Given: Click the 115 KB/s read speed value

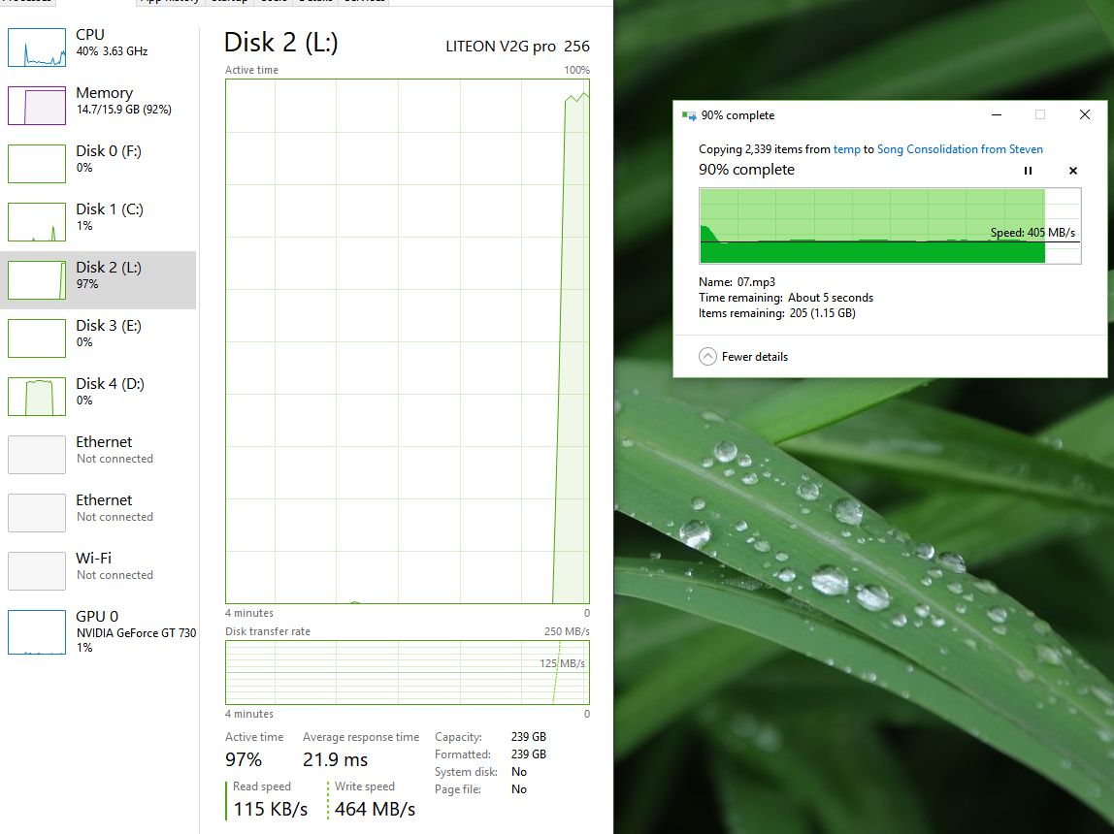Looking at the screenshot, I should click(270, 809).
